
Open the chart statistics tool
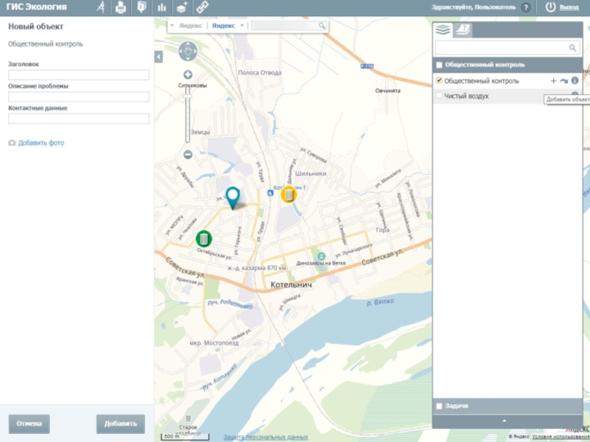click(162, 7)
